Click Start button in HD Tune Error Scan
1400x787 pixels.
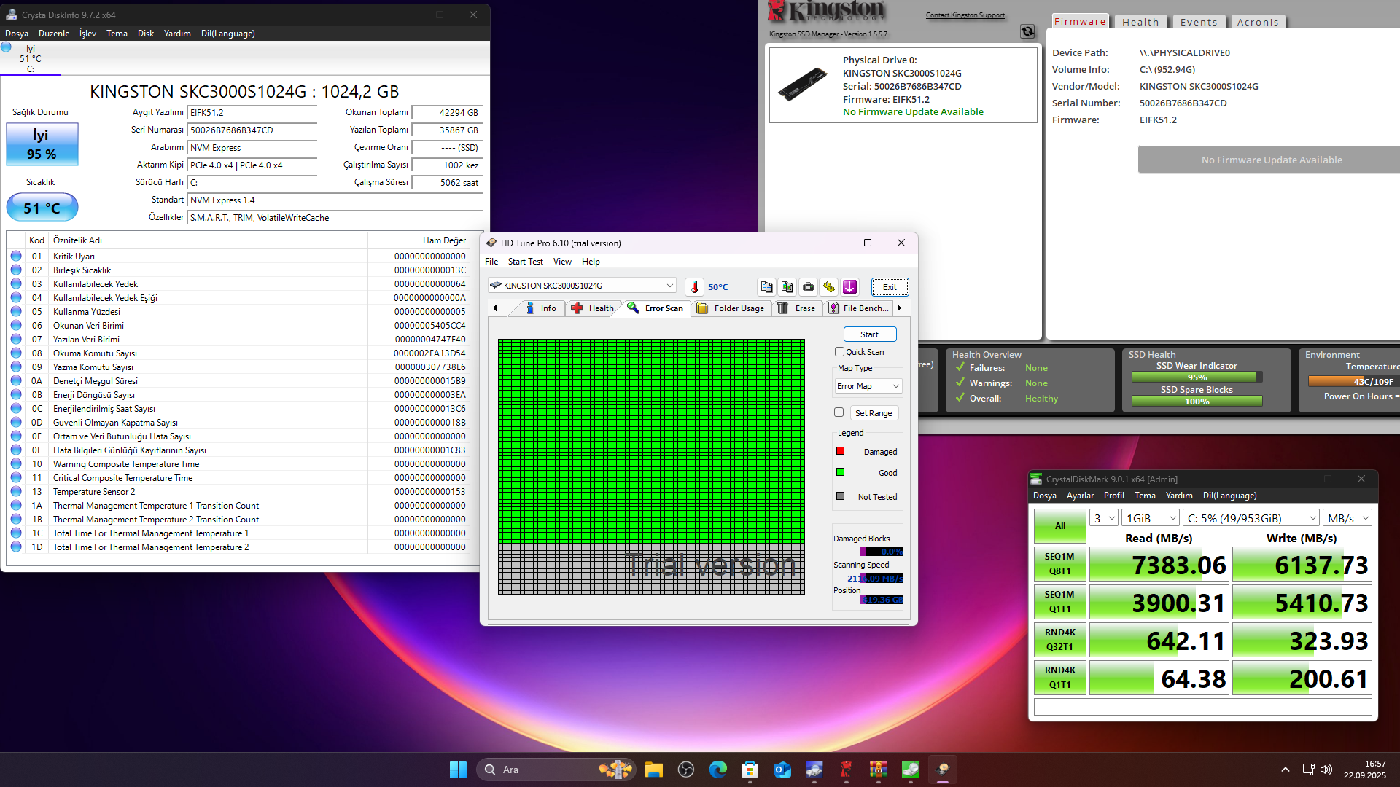[870, 334]
